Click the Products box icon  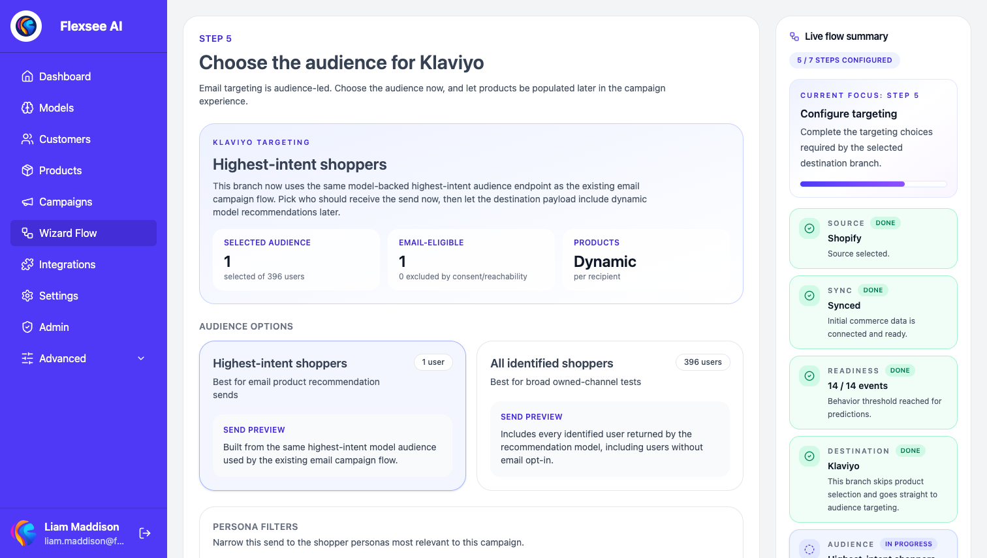(27, 170)
